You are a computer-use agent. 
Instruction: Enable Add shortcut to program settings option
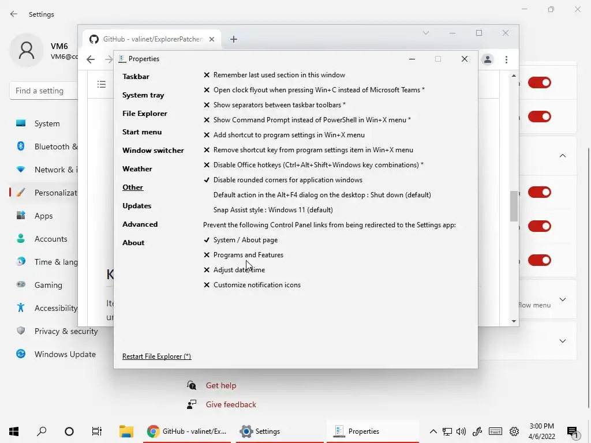[284, 135]
